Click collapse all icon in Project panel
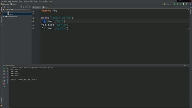This screenshot has height=108, width=192. click(24, 7)
